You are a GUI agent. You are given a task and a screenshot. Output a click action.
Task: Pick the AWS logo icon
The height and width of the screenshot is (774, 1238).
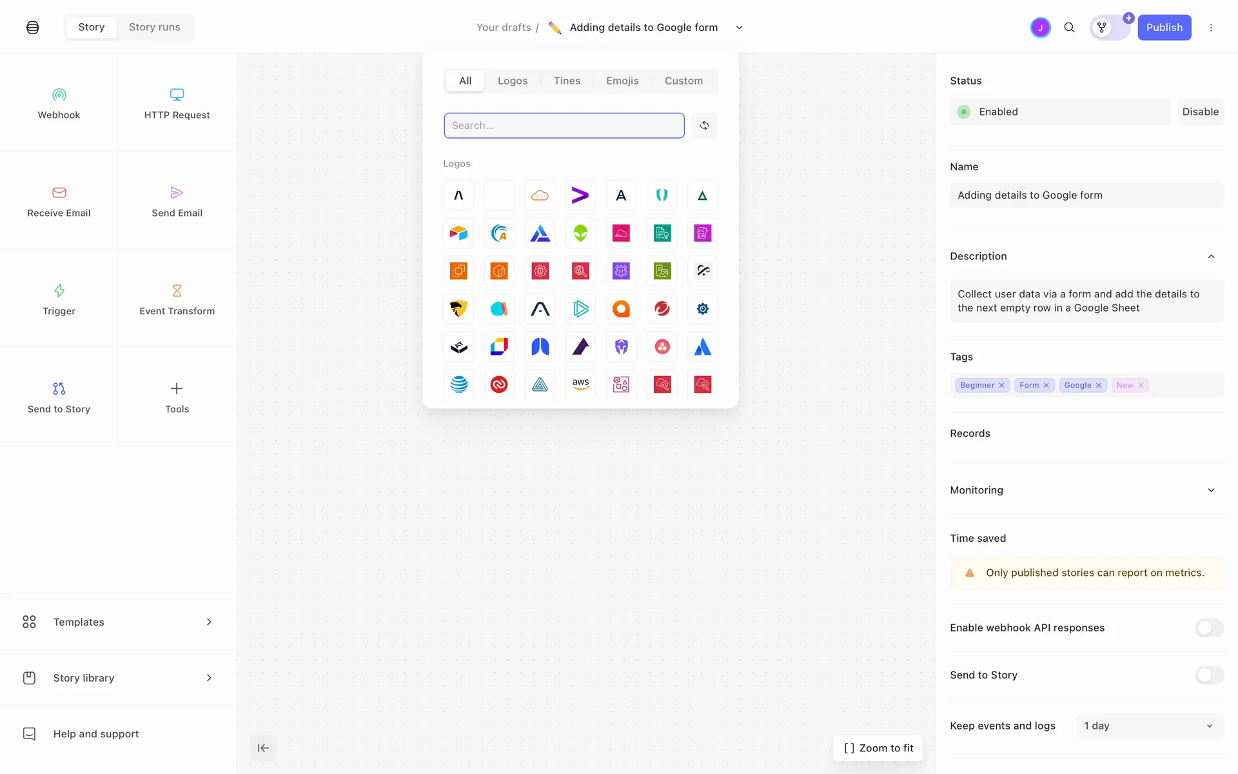580,384
